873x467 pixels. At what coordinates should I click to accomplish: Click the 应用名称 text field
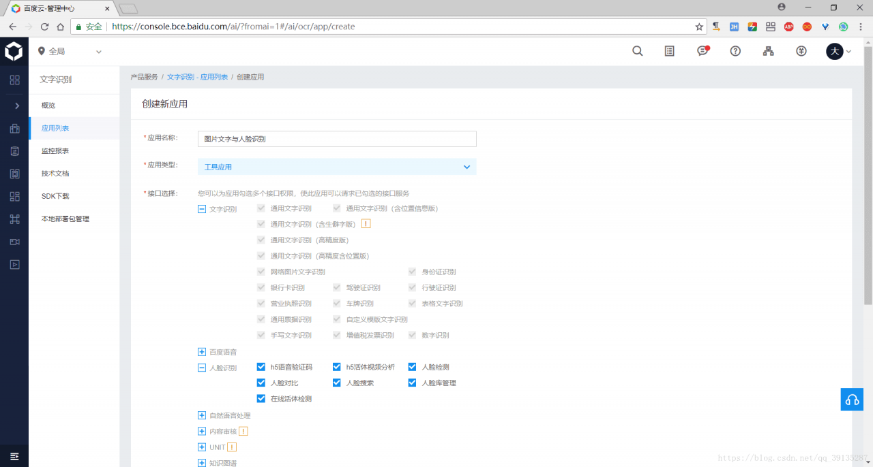[x=337, y=139]
